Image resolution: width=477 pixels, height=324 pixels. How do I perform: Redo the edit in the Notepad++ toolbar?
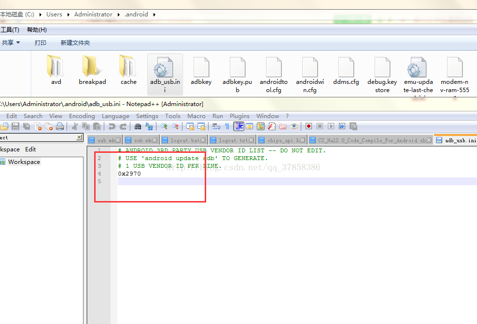pyautogui.click(x=123, y=126)
